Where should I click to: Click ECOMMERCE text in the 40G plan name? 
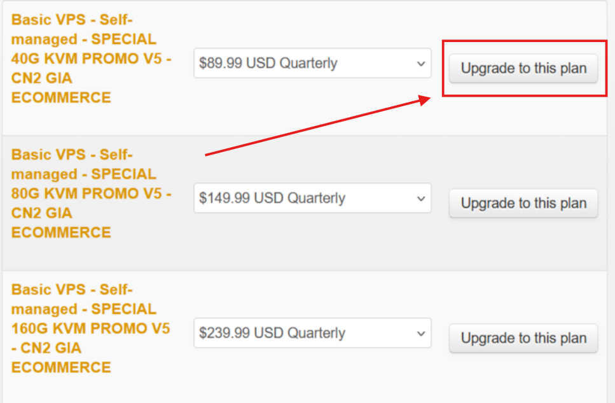(61, 97)
